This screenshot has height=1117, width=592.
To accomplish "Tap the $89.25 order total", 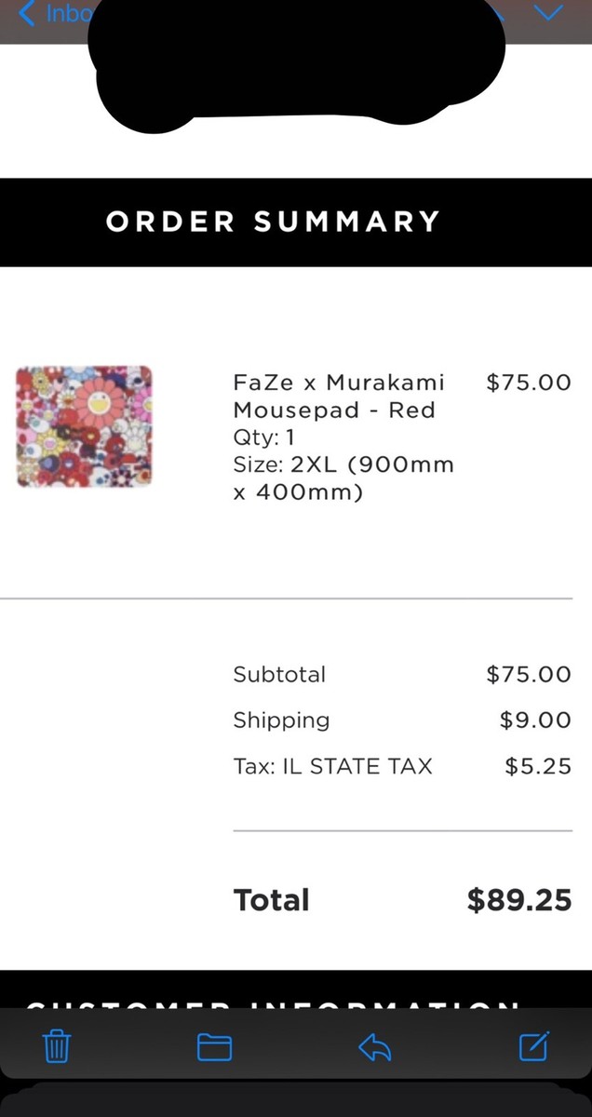I will click(x=519, y=900).
